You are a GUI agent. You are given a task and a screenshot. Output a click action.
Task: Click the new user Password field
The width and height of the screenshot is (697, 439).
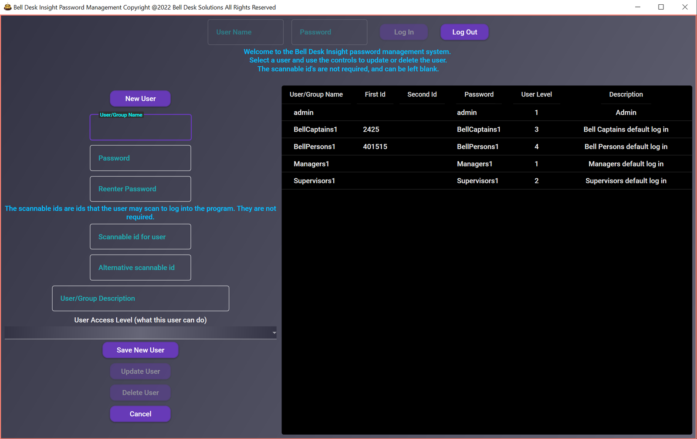[x=140, y=158]
